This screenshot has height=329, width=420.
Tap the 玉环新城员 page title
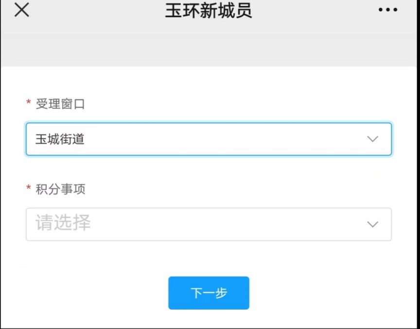click(x=209, y=10)
